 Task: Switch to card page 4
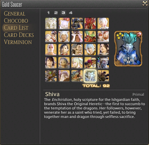coord(71,13)
